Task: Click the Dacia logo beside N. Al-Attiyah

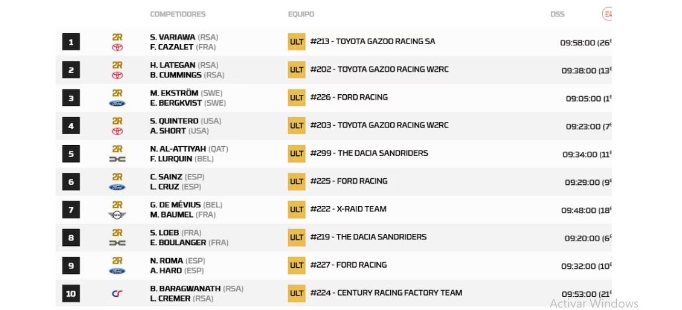Action: tap(117, 159)
